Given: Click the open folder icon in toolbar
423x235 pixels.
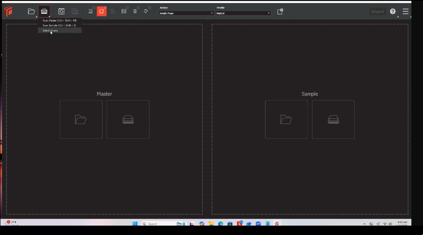Looking at the screenshot, I should click(x=31, y=12).
